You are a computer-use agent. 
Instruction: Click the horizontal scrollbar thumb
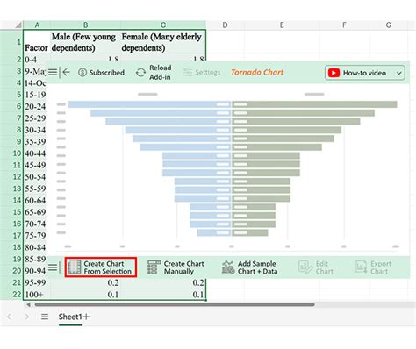pos(175,304)
